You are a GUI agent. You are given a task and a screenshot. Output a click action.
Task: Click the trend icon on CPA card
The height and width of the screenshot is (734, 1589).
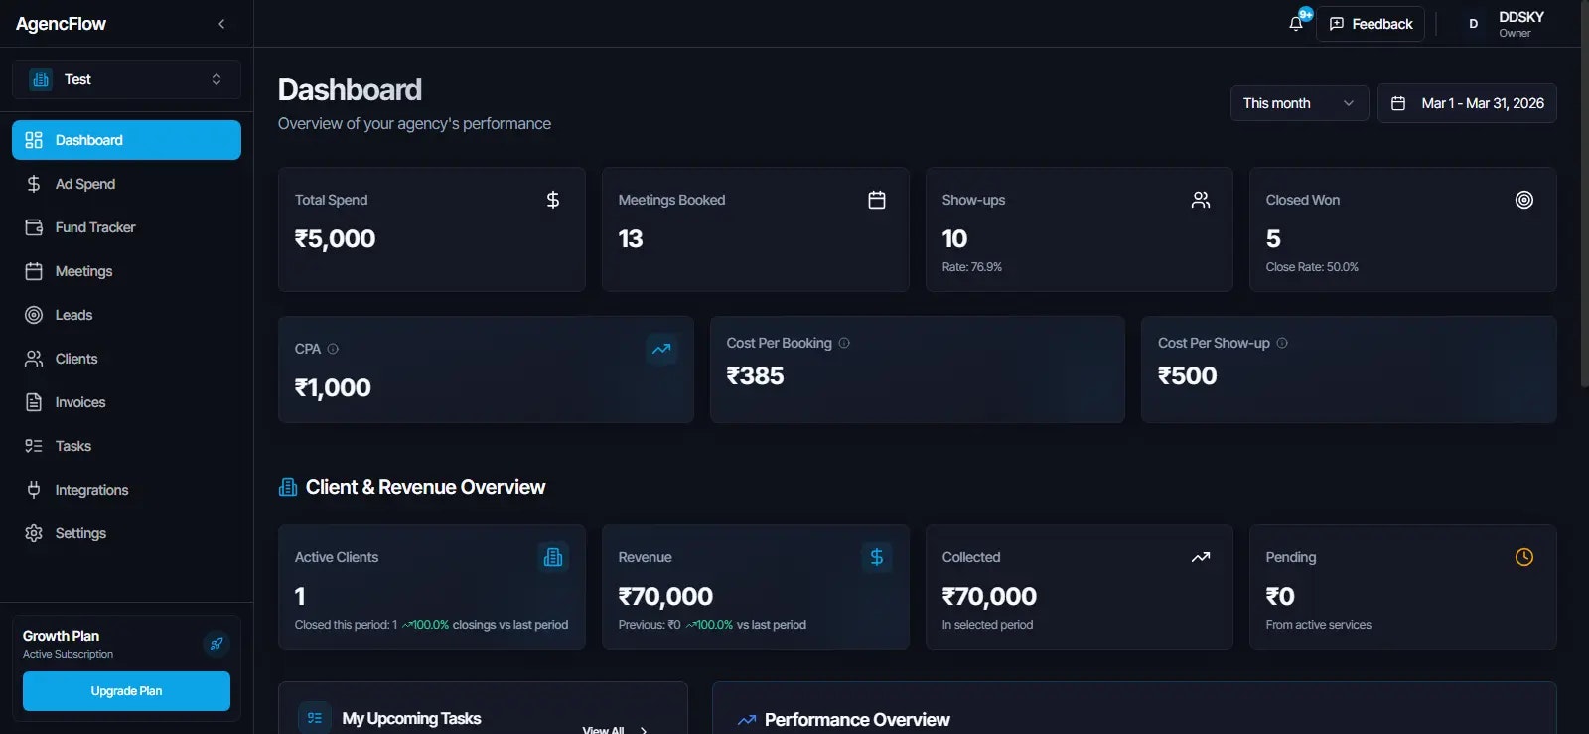661,349
